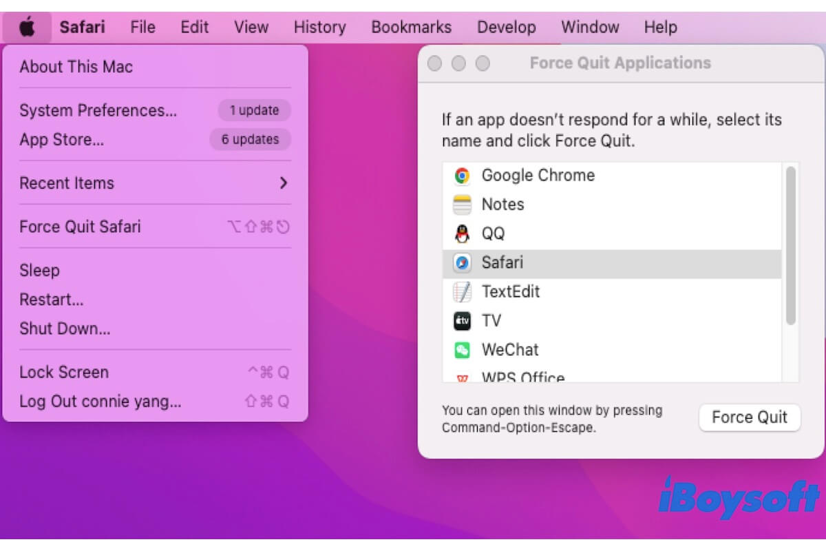
Task: Open About This Mac
Action: [x=76, y=67]
